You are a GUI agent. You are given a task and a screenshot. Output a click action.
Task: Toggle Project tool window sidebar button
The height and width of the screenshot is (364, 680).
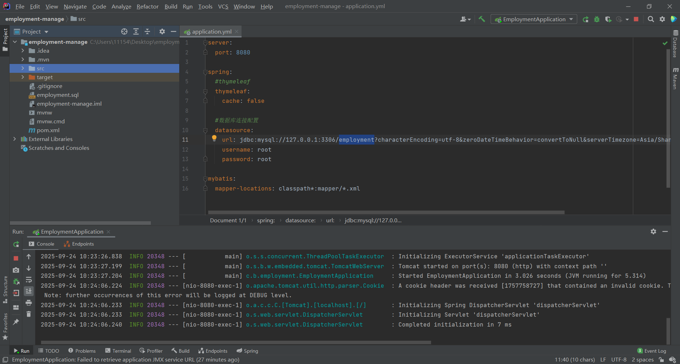pyautogui.click(x=5, y=40)
